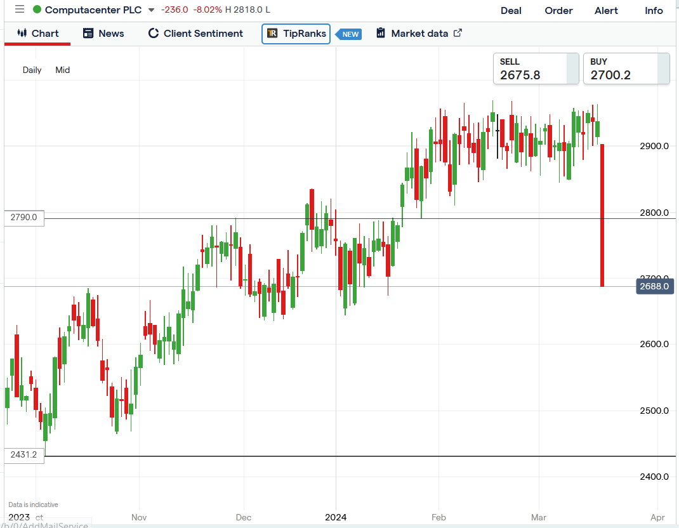Screen dimensions: 679x528
Task: Click the 2900.0 price axis label
Action: coord(654,146)
